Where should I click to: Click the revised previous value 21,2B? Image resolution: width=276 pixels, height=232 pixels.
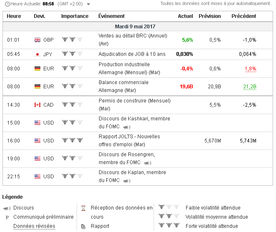tap(249, 87)
